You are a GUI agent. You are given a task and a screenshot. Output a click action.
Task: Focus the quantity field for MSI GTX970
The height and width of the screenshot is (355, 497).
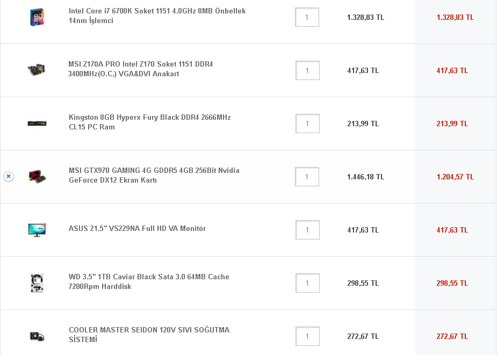pyautogui.click(x=307, y=177)
